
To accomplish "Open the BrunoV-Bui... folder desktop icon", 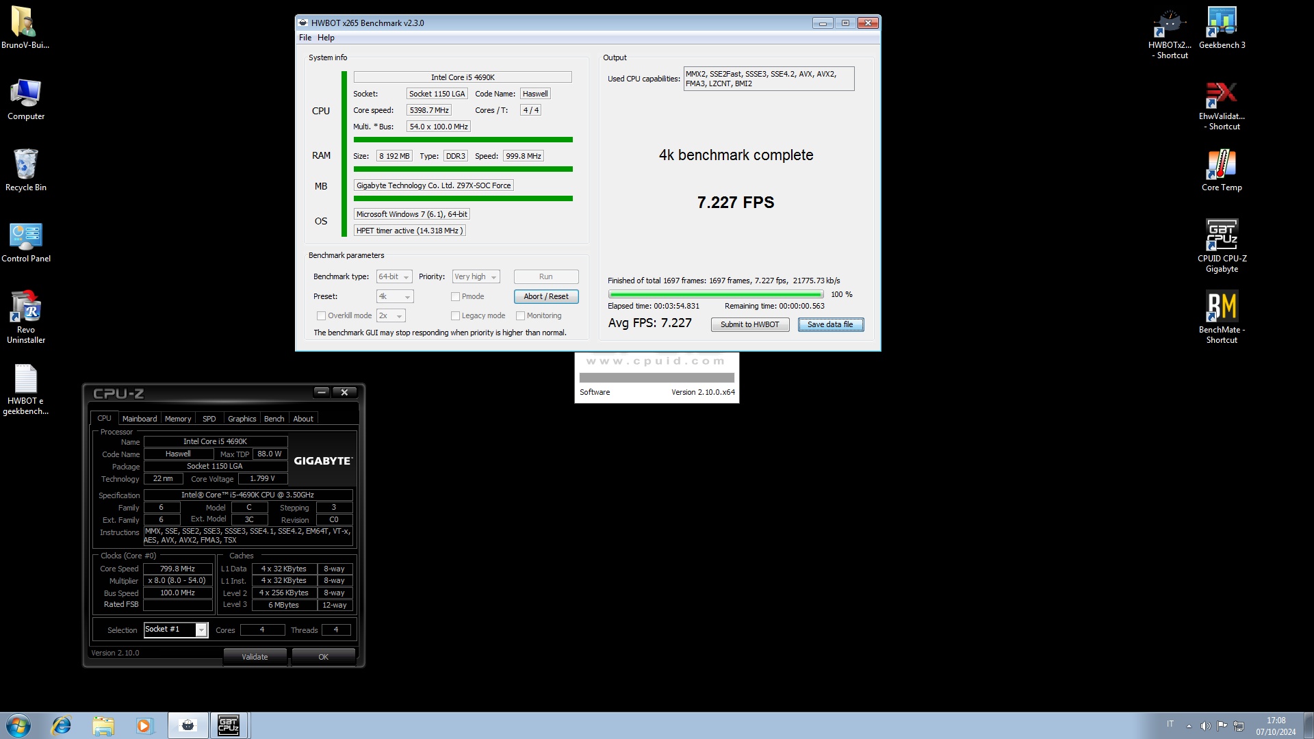I will pos(25,27).
